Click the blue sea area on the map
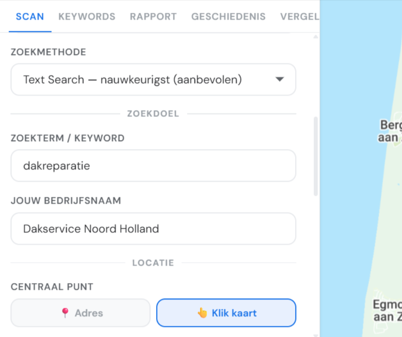The image size is (402, 337). [x=342, y=171]
